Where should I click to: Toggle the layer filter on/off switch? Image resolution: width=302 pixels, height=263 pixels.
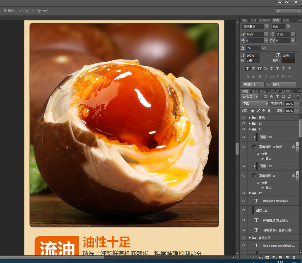point(298,97)
